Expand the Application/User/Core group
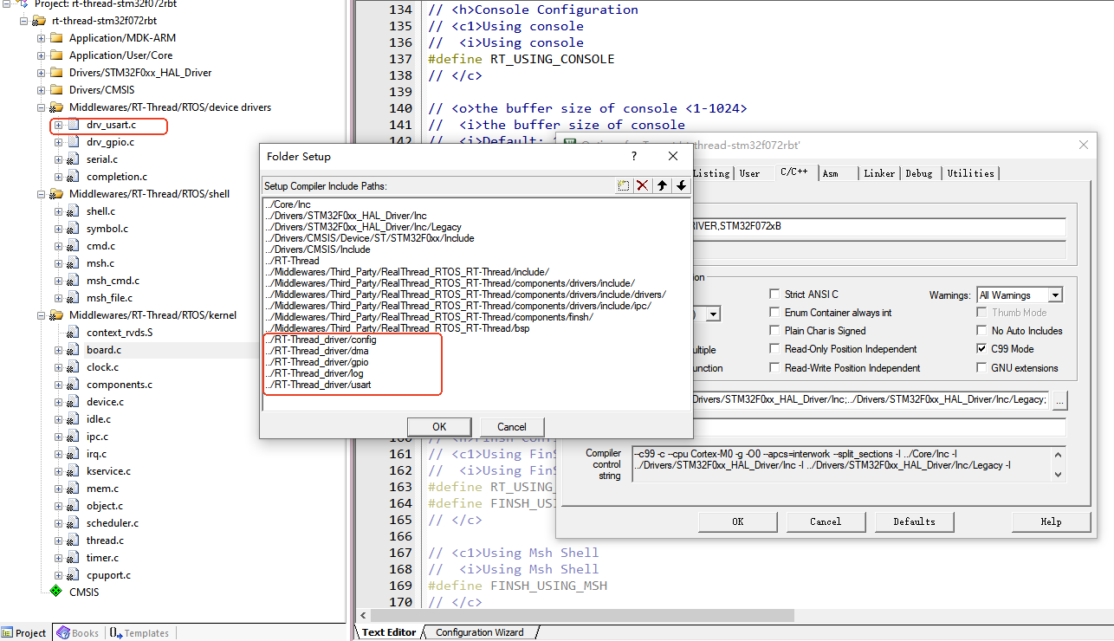The width and height of the screenshot is (1114, 641). point(42,55)
